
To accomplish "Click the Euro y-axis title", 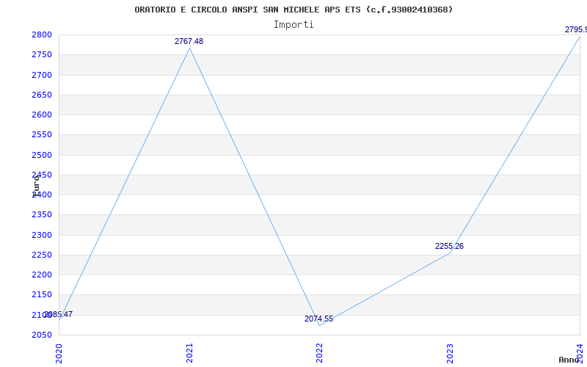I will [36, 186].
